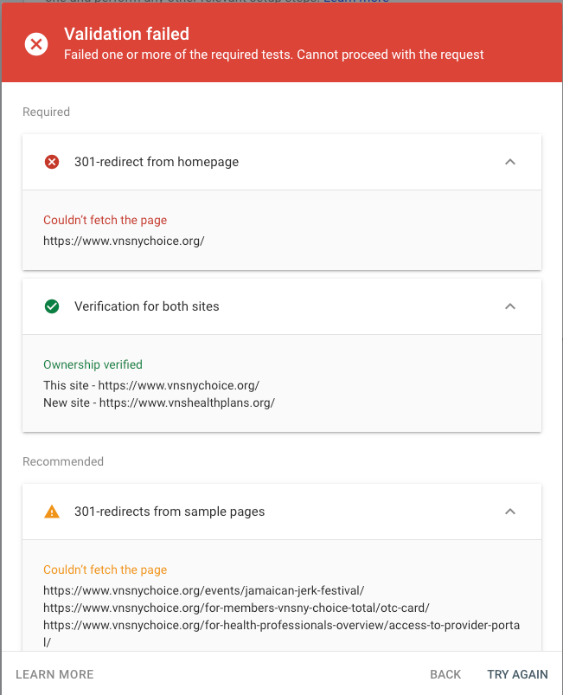Collapse the 301-redirects from sample pages chevron

pos(510,512)
